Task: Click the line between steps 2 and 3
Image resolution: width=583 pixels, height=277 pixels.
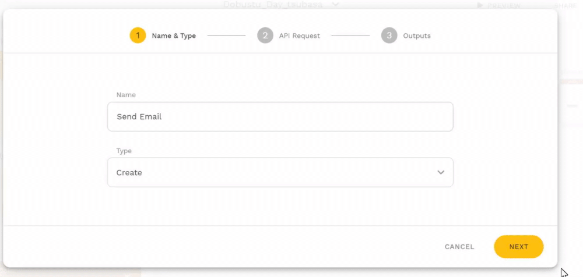Action: pos(350,35)
